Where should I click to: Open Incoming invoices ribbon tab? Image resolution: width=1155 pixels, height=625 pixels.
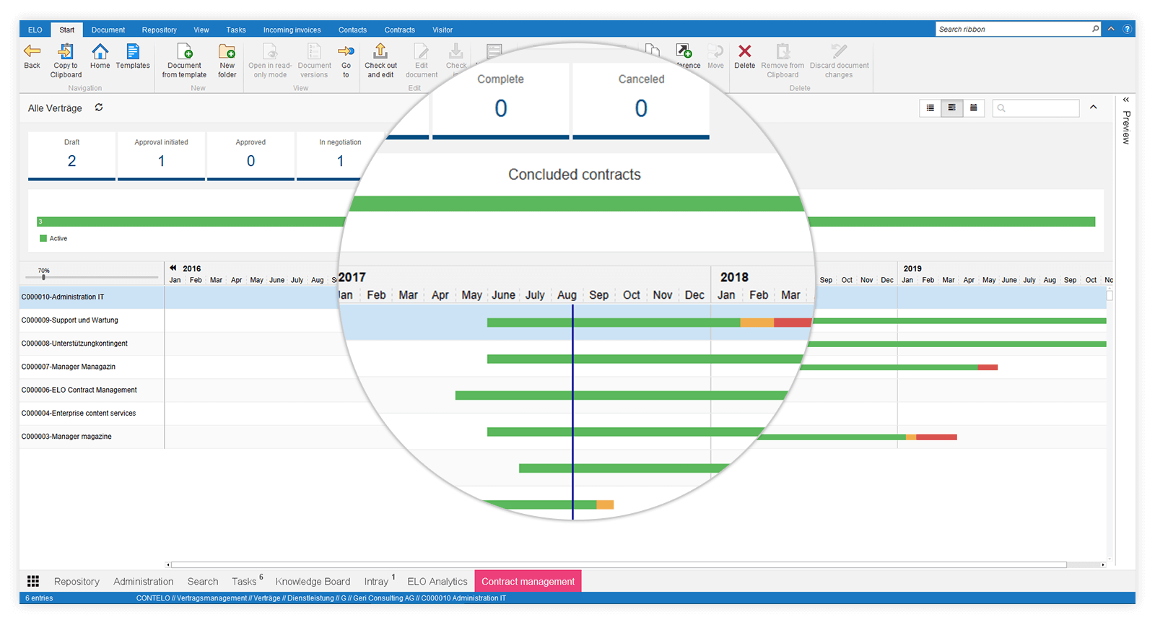[292, 30]
